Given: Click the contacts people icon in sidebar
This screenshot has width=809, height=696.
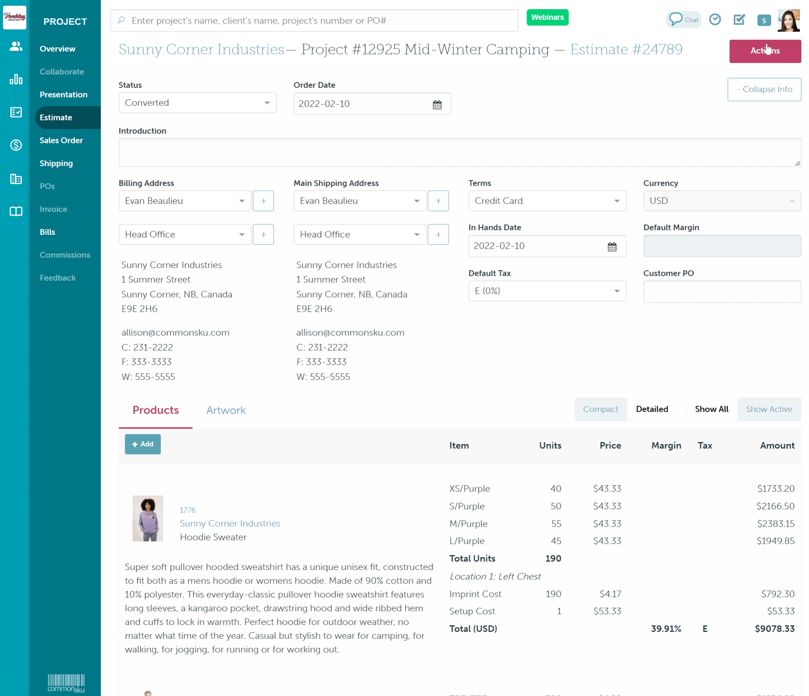Looking at the screenshot, I should (16, 47).
